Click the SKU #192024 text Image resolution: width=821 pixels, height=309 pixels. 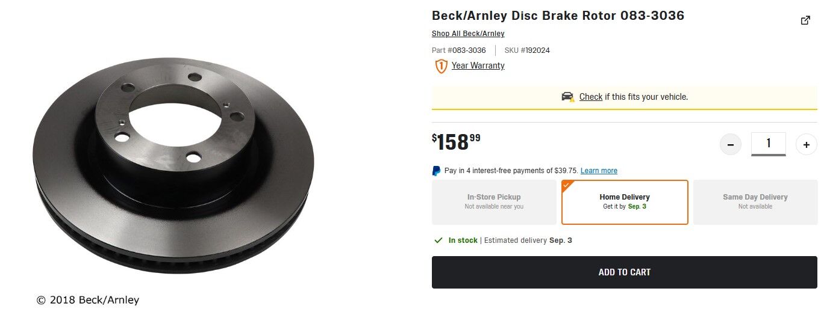coord(527,50)
